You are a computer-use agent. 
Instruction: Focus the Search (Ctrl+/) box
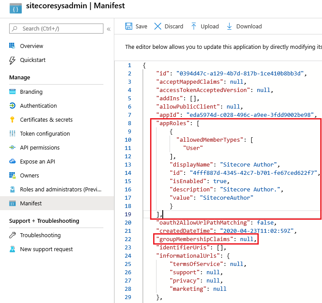point(56,28)
